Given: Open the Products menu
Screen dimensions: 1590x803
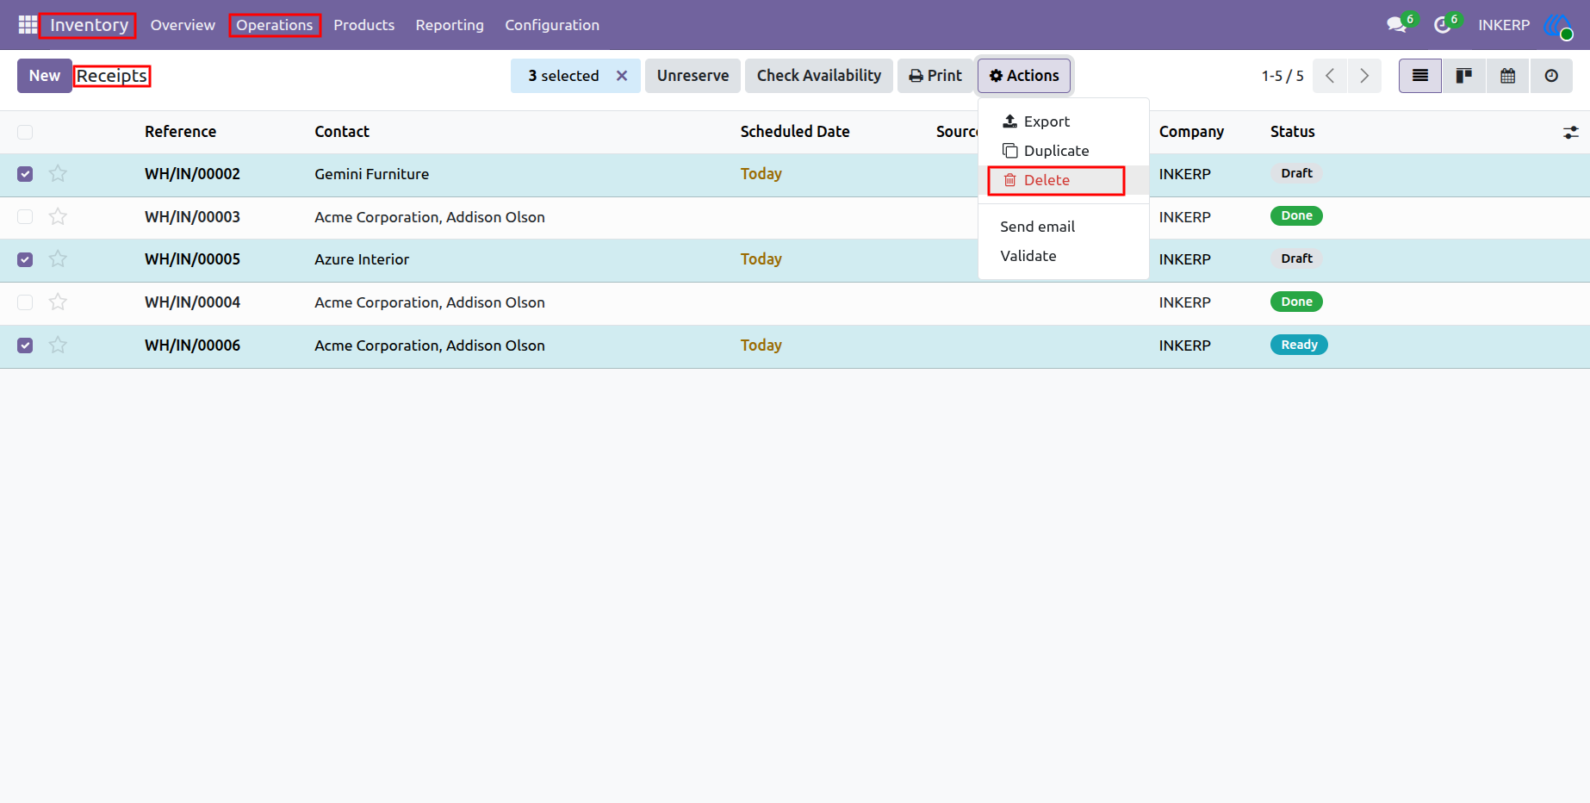Looking at the screenshot, I should [x=364, y=25].
